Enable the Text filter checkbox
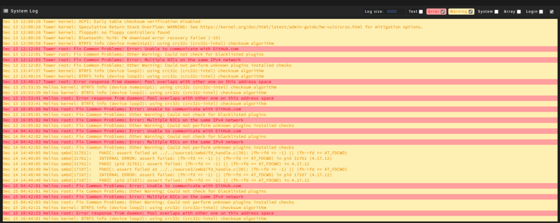 tap(421, 12)
